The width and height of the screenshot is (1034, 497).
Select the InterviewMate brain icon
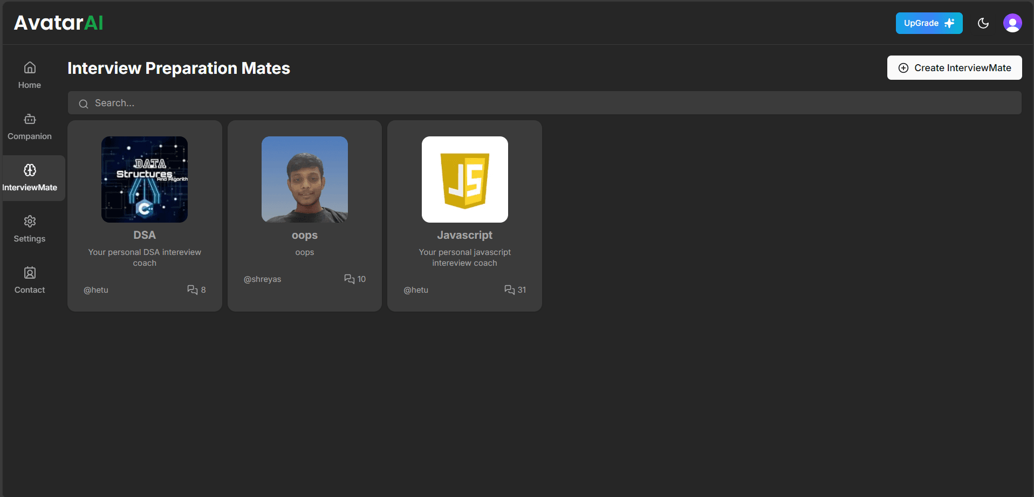(x=30, y=170)
